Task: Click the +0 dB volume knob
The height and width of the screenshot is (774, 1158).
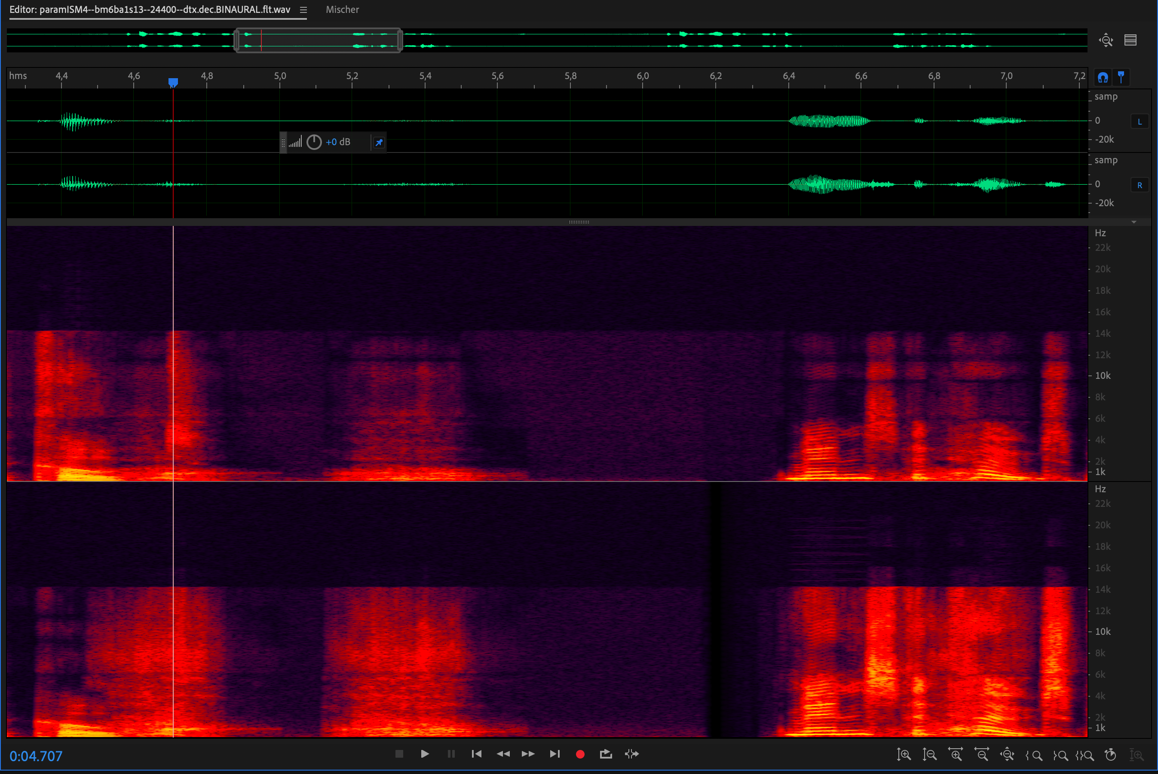Action: [x=314, y=143]
